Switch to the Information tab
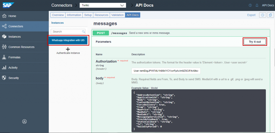The width and height of the screenshot is (275, 133). pos(74,15)
